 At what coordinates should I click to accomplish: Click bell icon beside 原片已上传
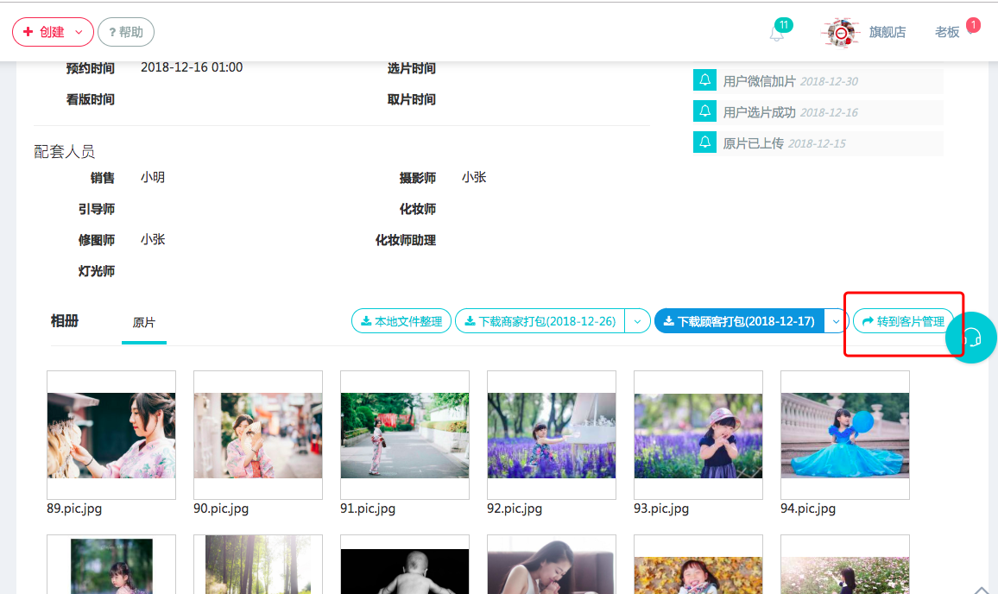point(705,143)
